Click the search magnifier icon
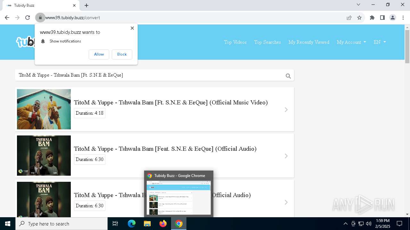Screen dimensions: 410x230 click(x=288, y=76)
